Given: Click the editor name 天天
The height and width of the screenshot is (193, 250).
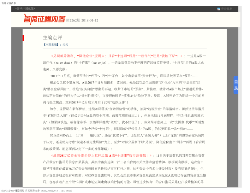Looking at the screenshot, I should tap(65, 44).
